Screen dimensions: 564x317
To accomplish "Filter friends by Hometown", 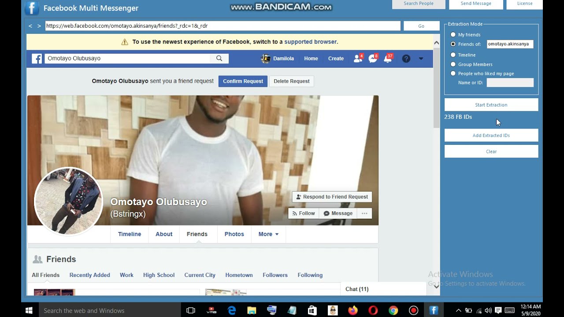I will (239, 275).
